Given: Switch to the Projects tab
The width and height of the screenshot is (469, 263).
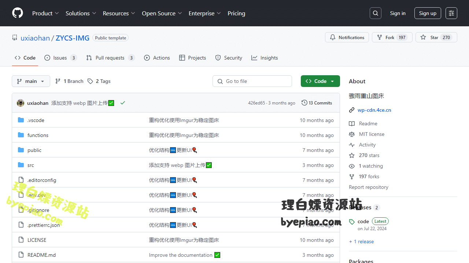Looking at the screenshot, I should tap(192, 58).
